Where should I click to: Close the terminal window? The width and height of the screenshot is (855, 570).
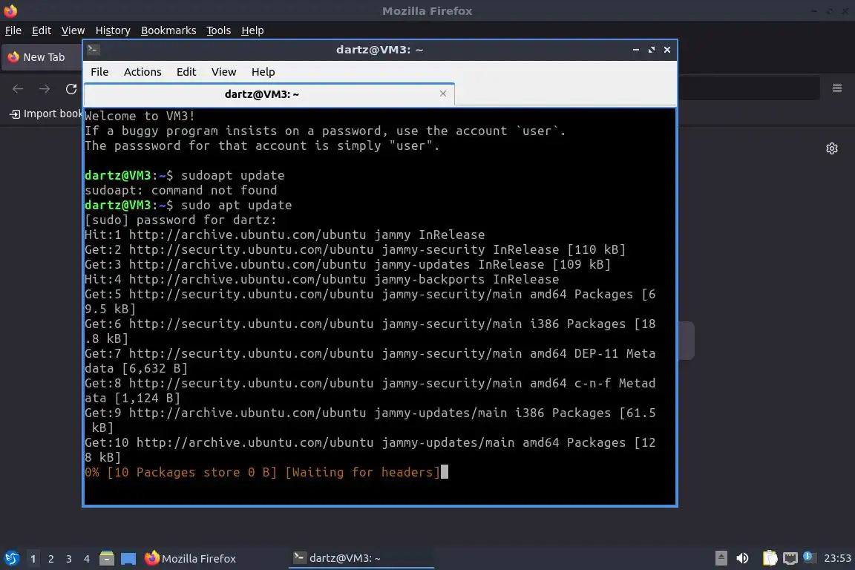pyautogui.click(x=667, y=50)
